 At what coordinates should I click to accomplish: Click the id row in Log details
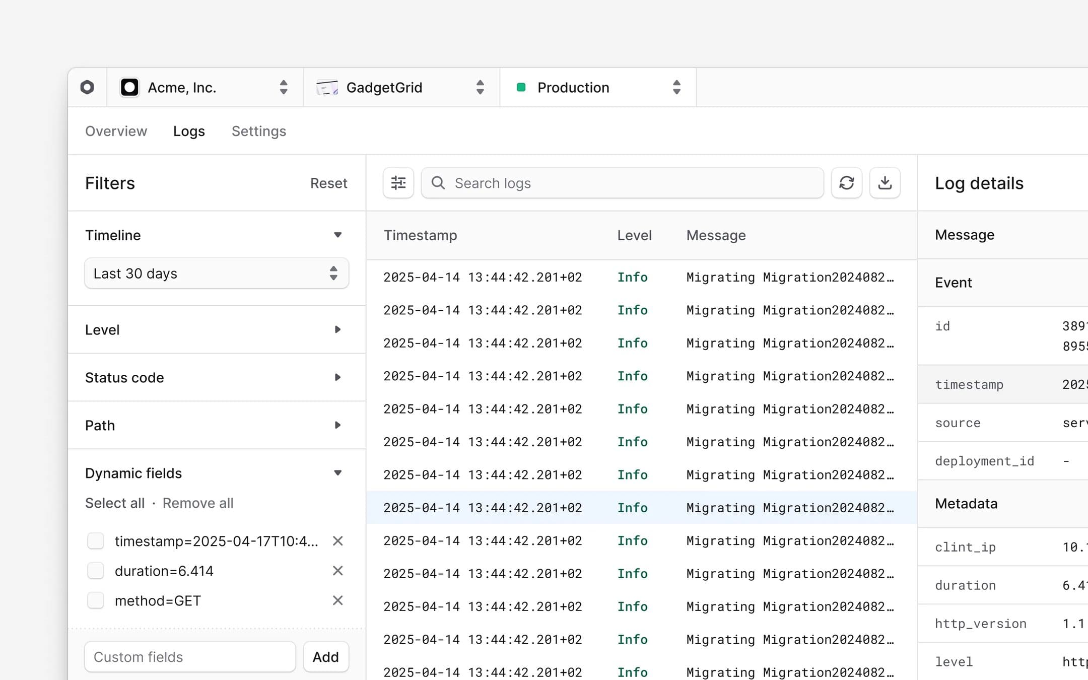click(1003, 336)
